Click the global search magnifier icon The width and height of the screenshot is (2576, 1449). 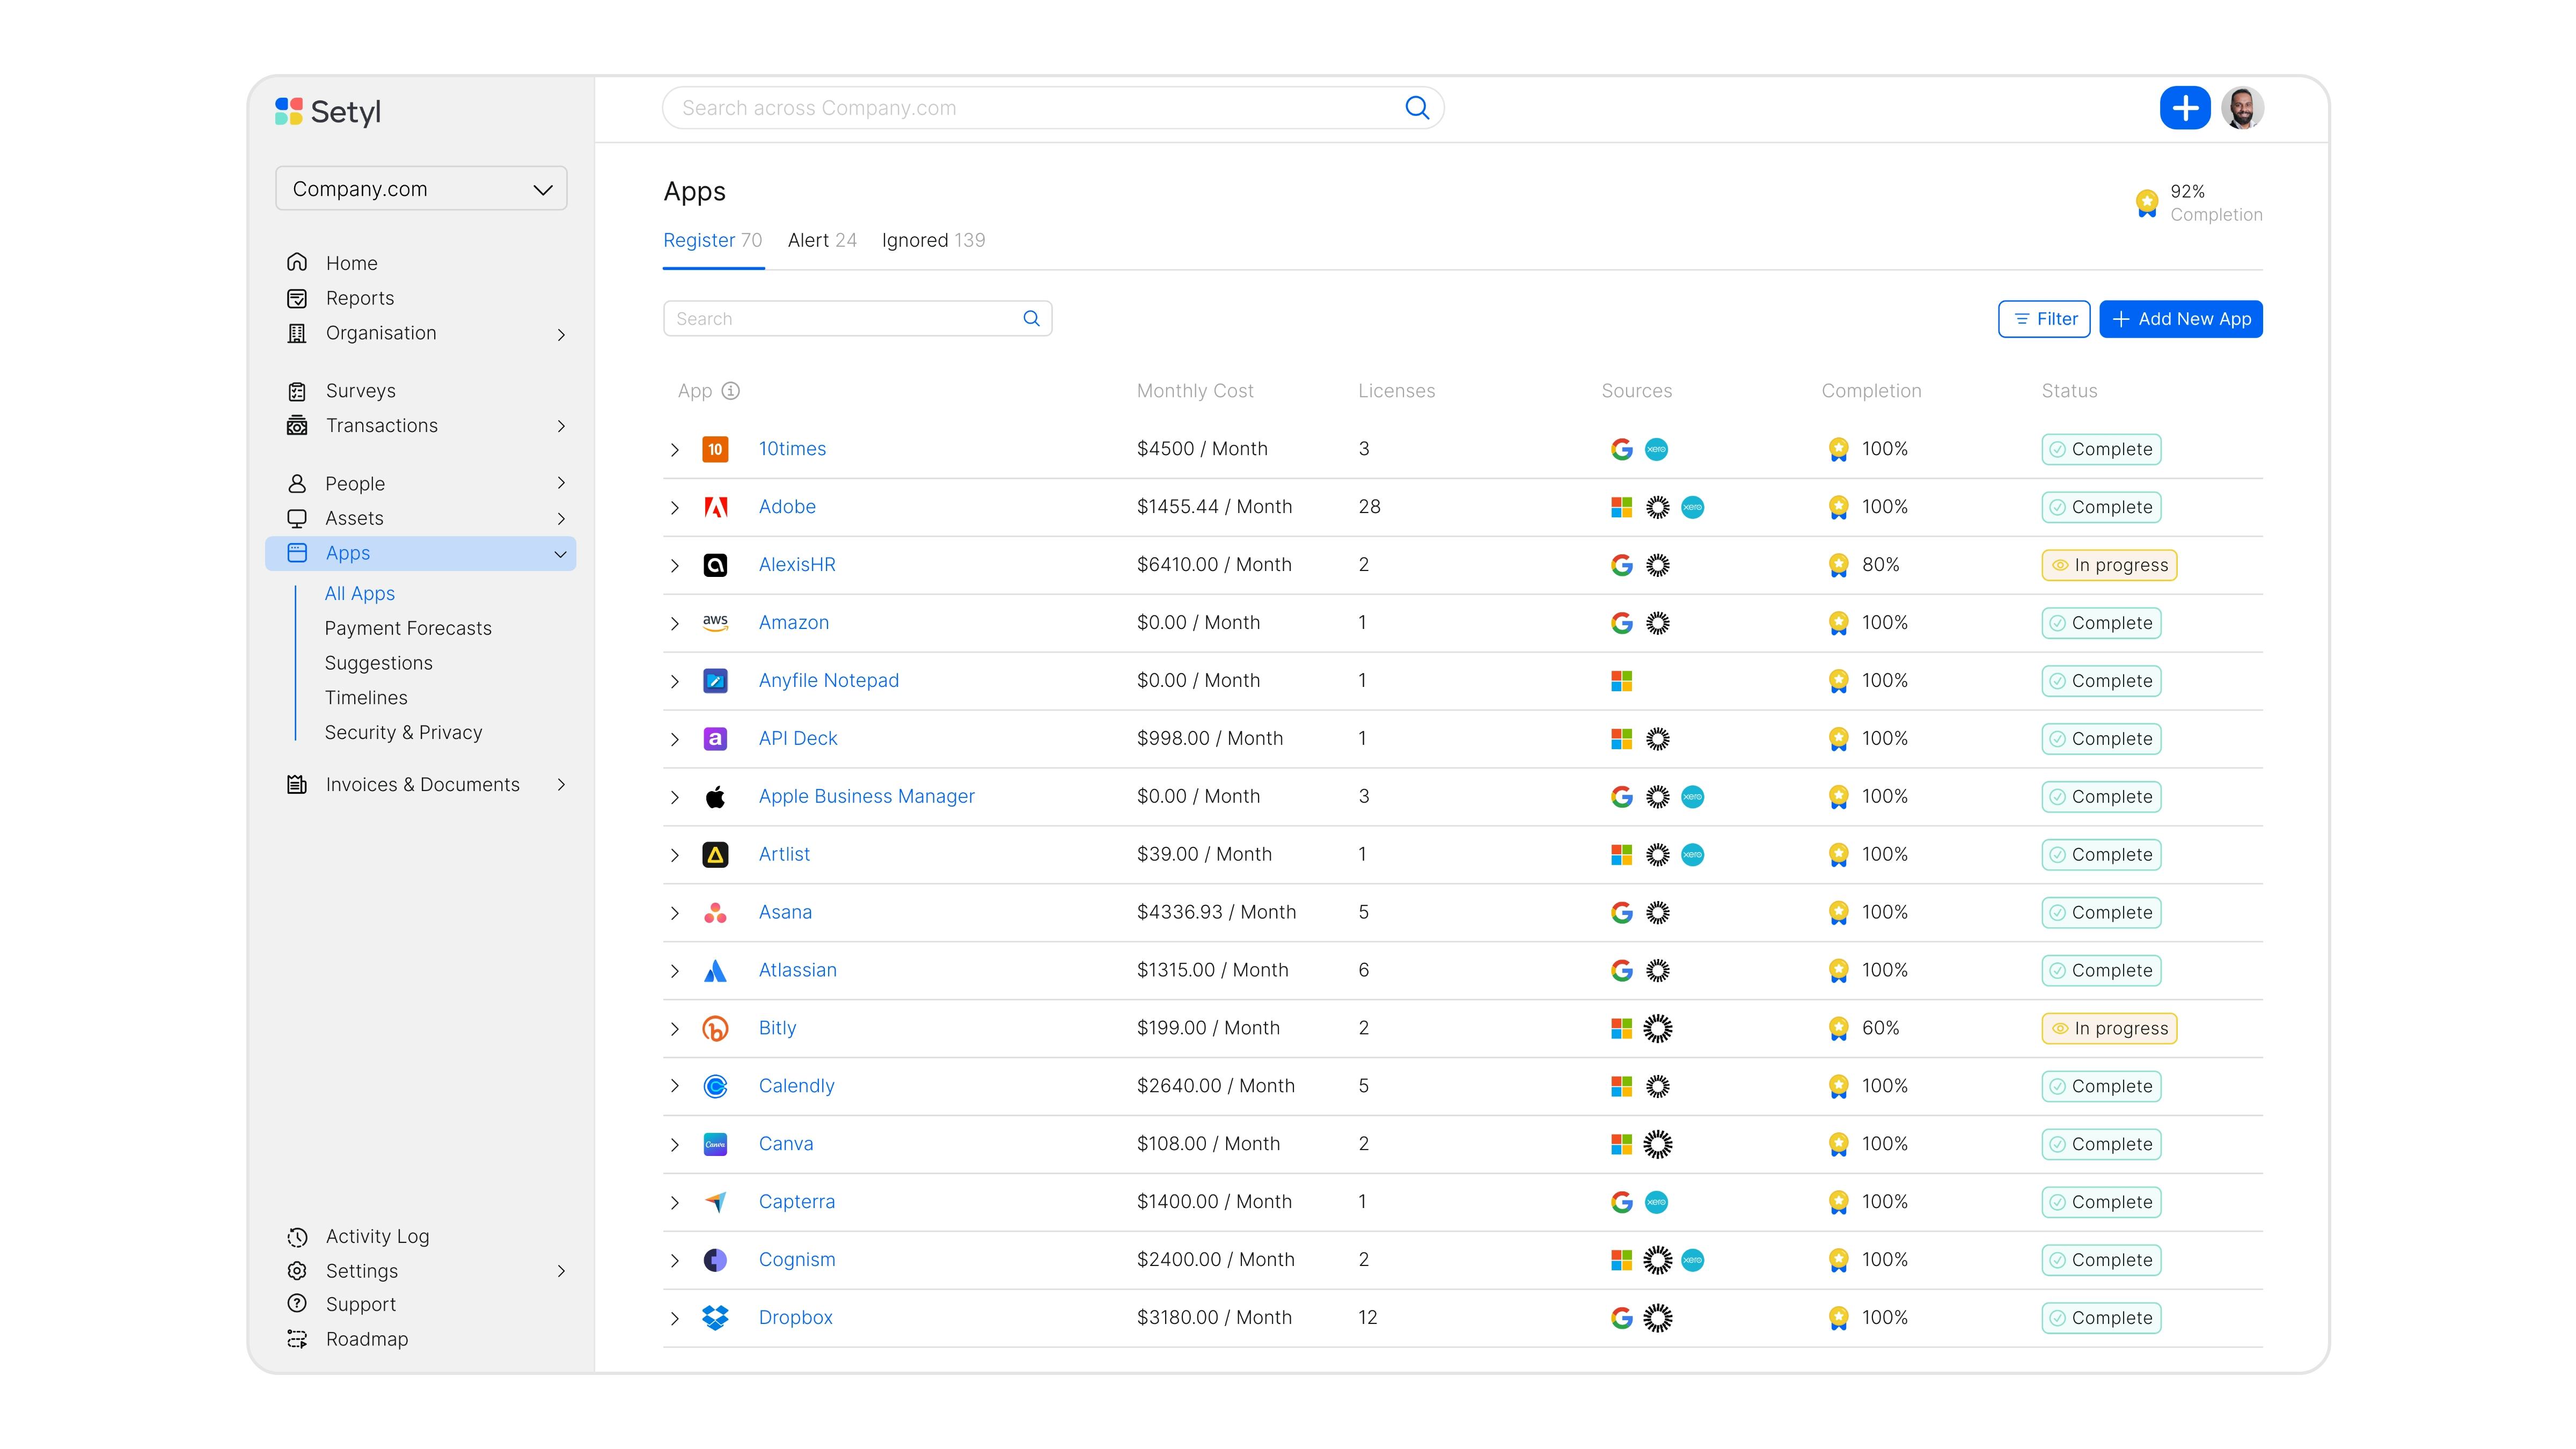(x=1417, y=108)
